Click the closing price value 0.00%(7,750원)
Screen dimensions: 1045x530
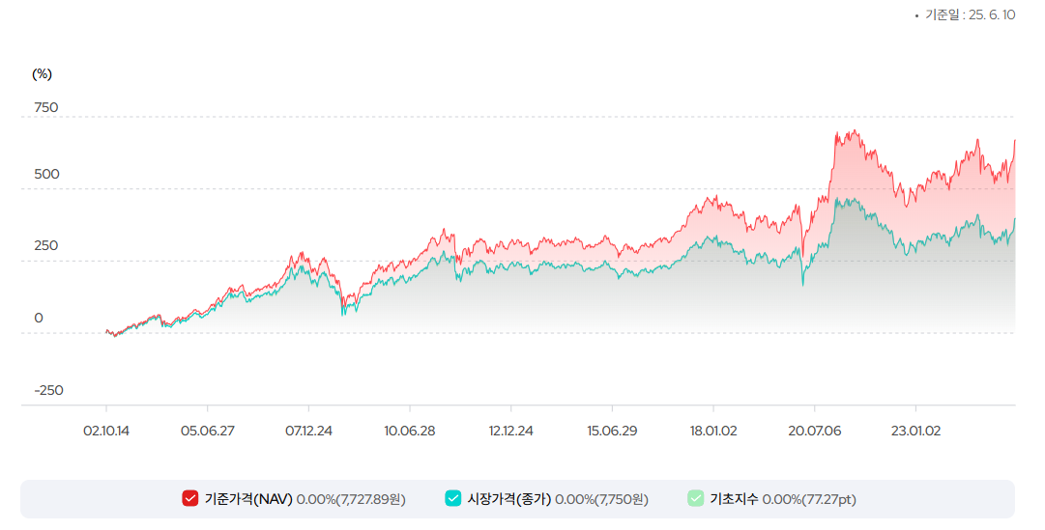[x=601, y=499]
